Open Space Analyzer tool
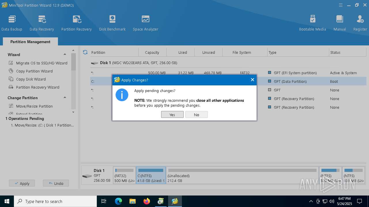The width and height of the screenshot is (369, 207). 146,23
